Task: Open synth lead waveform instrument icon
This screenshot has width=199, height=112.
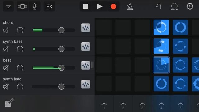Action: click(x=86, y=84)
